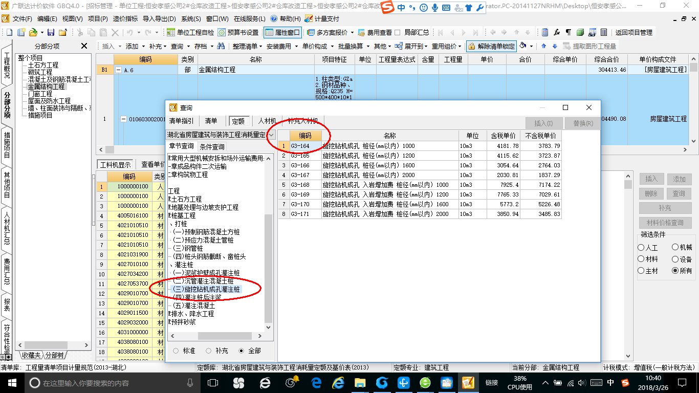Open the calculator tool icon
This screenshot has width=699, height=393.
(545, 32)
